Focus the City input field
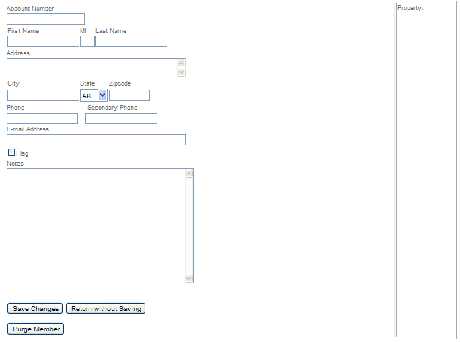The width and height of the screenshot is (460, 342). click(43, 96)
